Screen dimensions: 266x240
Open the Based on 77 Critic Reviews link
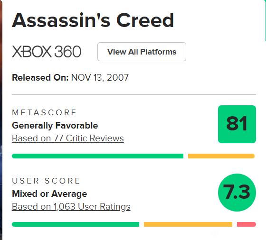67,138
